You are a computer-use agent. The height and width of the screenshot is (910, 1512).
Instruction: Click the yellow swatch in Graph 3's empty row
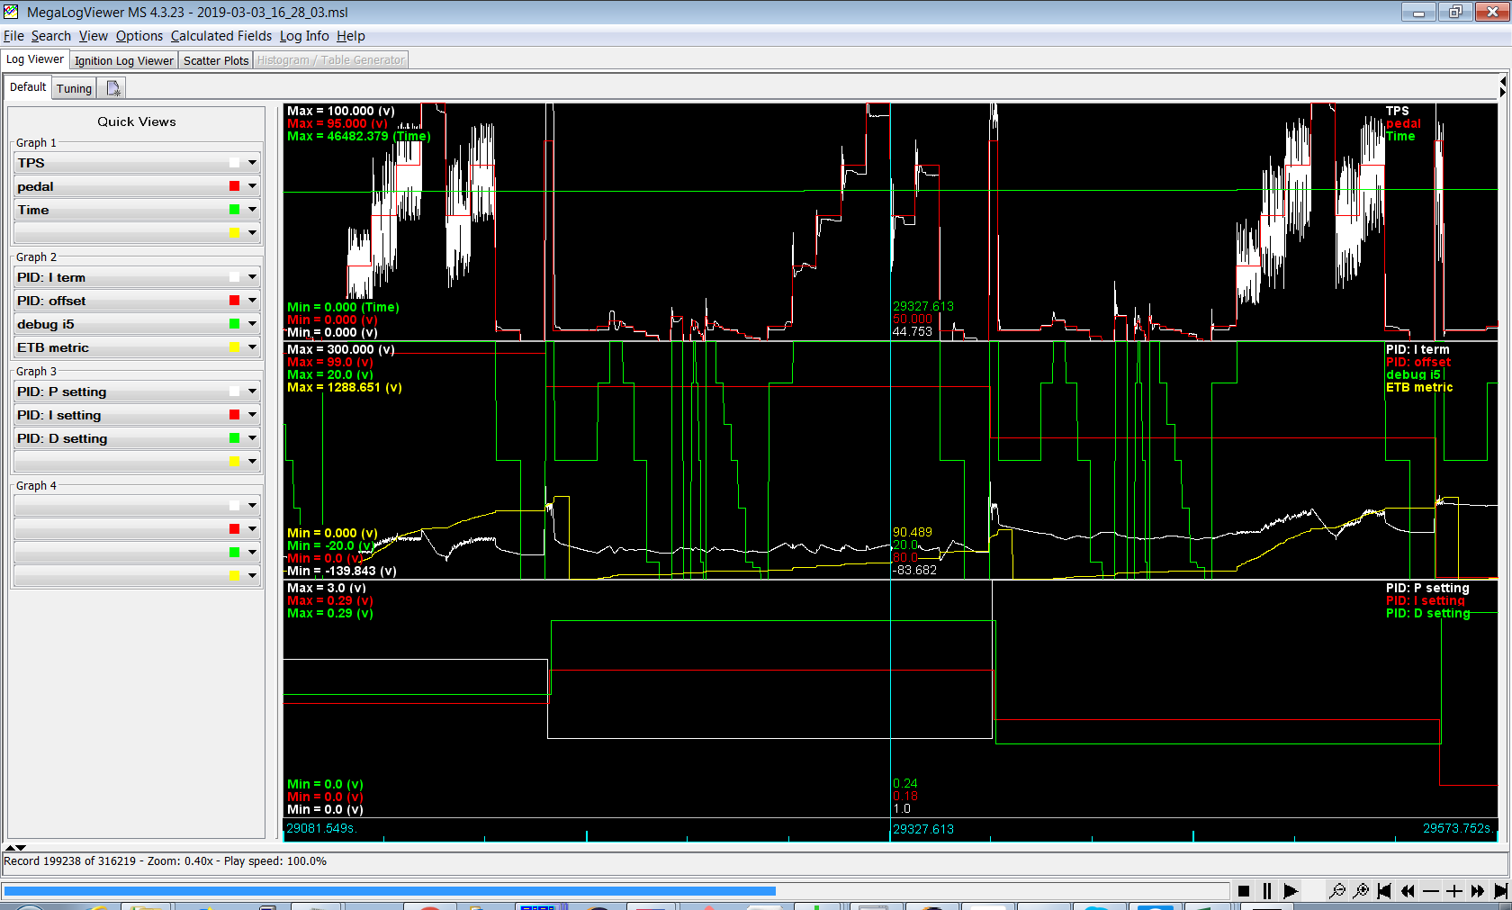coord(234,462)
